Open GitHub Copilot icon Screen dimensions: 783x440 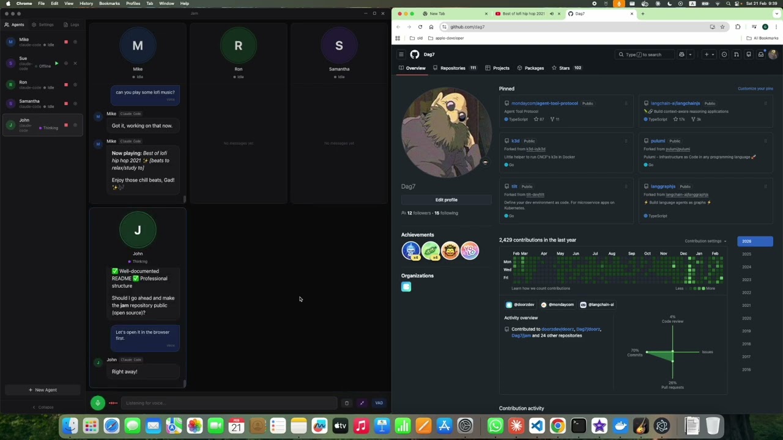pos(681,54)
